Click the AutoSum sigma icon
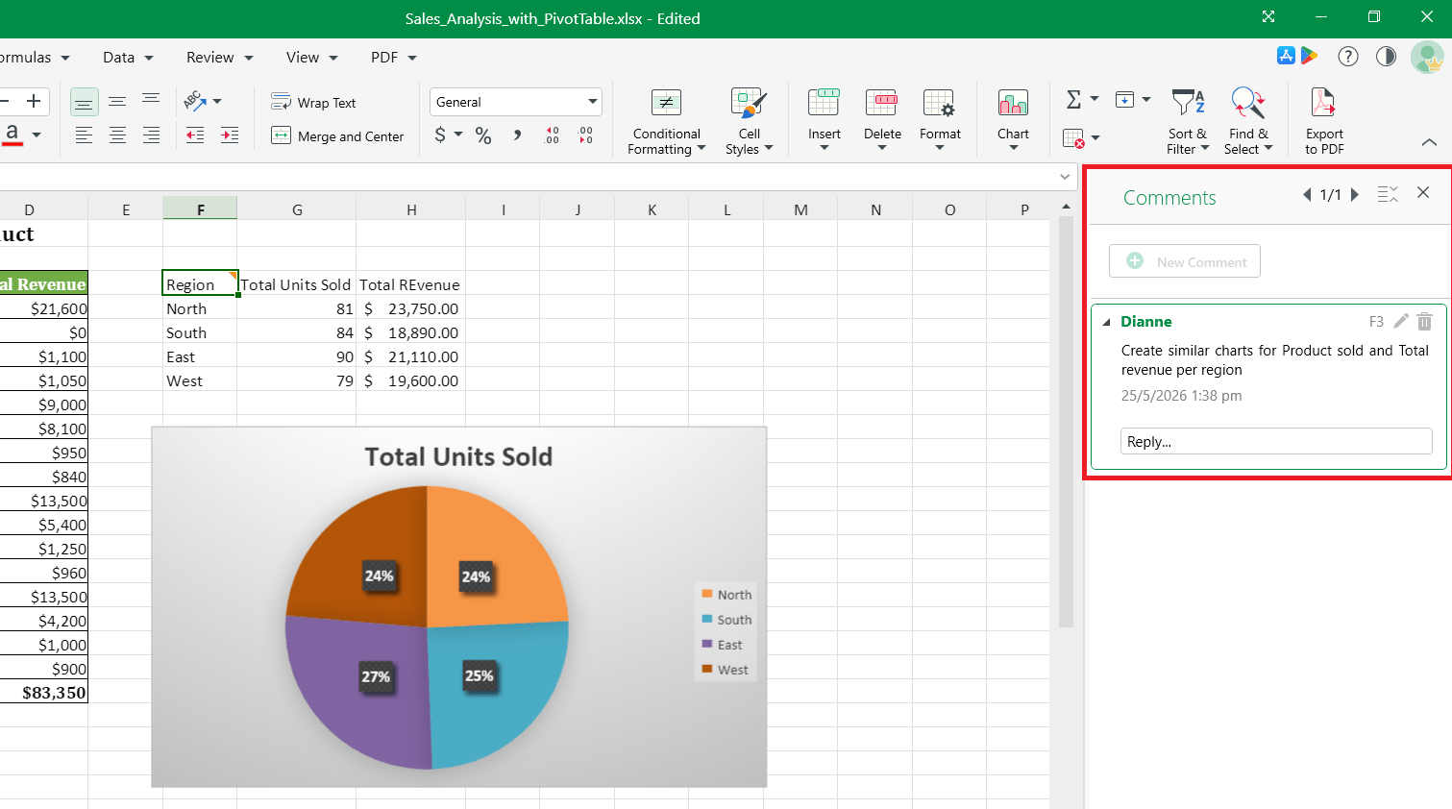 (1073, 99)
